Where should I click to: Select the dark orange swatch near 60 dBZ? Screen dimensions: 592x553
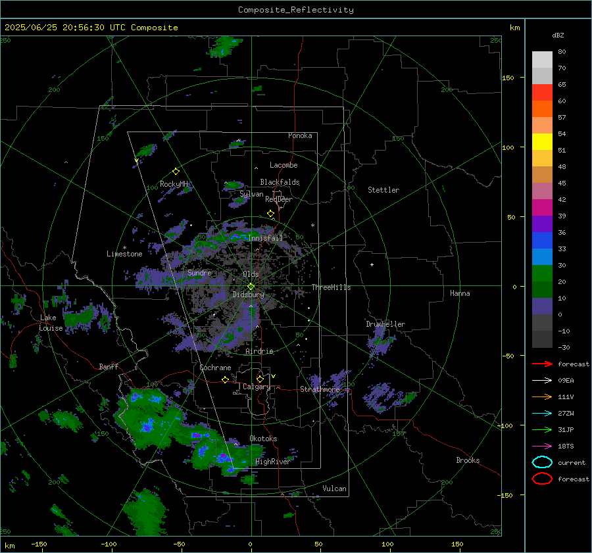pyautogui.click(x=542, y=108)
